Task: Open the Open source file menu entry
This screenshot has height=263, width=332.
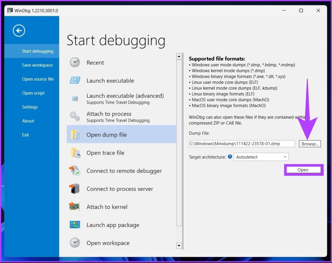Action: [32, 79]
